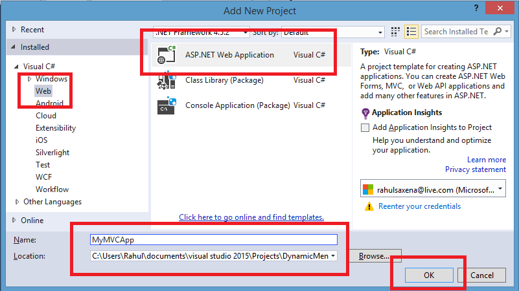Expand the Windows tree node
Image resolution: width=519 pixels, height=291 pixels.
click(29, 79)
